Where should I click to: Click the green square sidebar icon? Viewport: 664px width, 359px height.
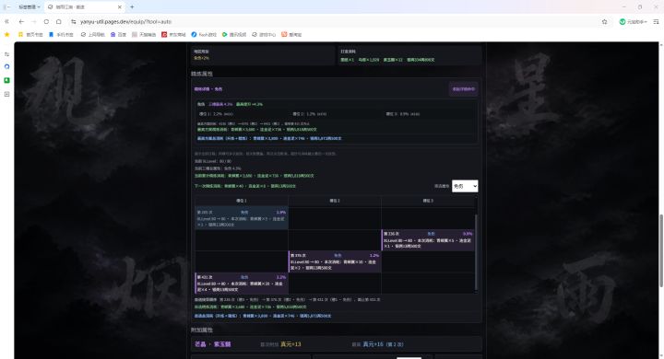(6, 80)
